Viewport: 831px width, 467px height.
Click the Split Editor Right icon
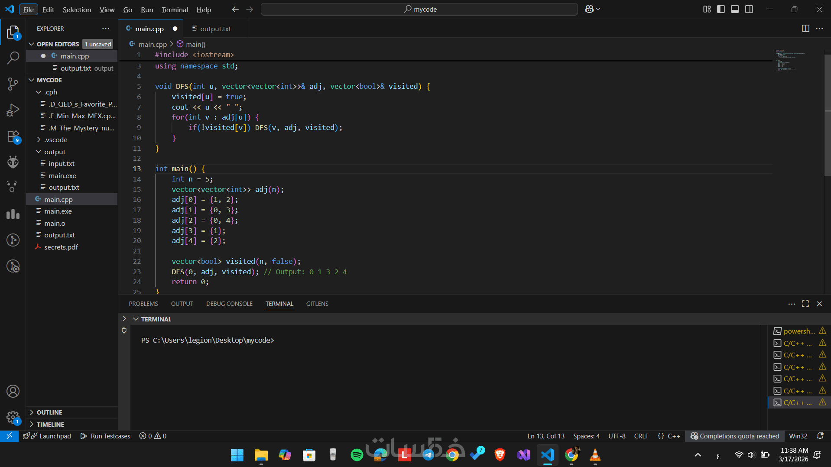805,29
